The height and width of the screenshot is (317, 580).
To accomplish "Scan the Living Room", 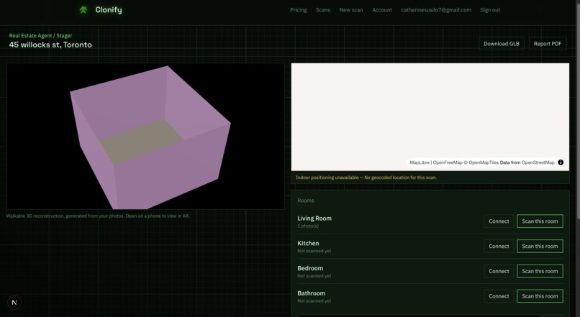I will (540, 221).
